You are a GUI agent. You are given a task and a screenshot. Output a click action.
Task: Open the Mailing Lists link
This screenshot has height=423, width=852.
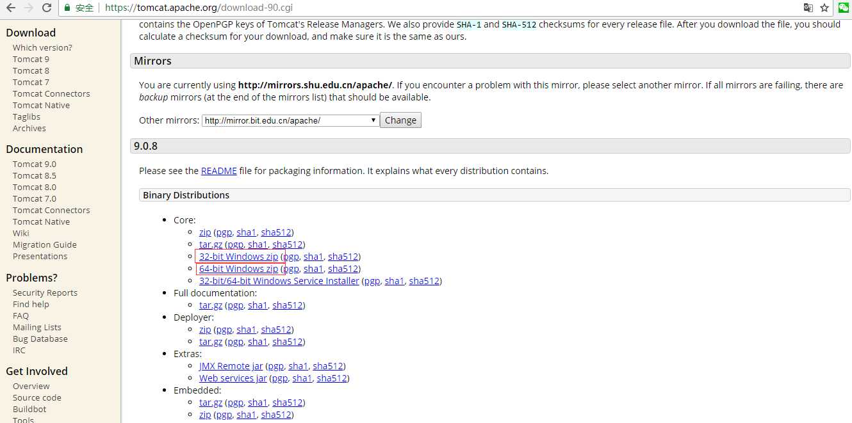(37, 327)
